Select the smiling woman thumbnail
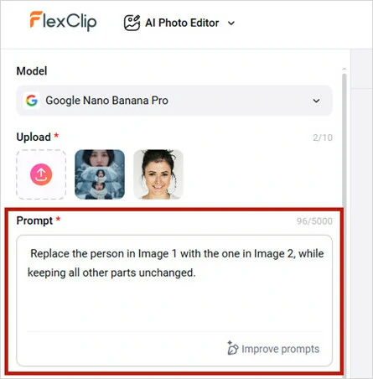Viewport: 373px width, 379px height. 158,174
